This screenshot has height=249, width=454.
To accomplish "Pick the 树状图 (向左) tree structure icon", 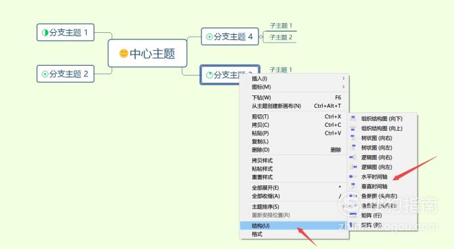I will (353, 148).
